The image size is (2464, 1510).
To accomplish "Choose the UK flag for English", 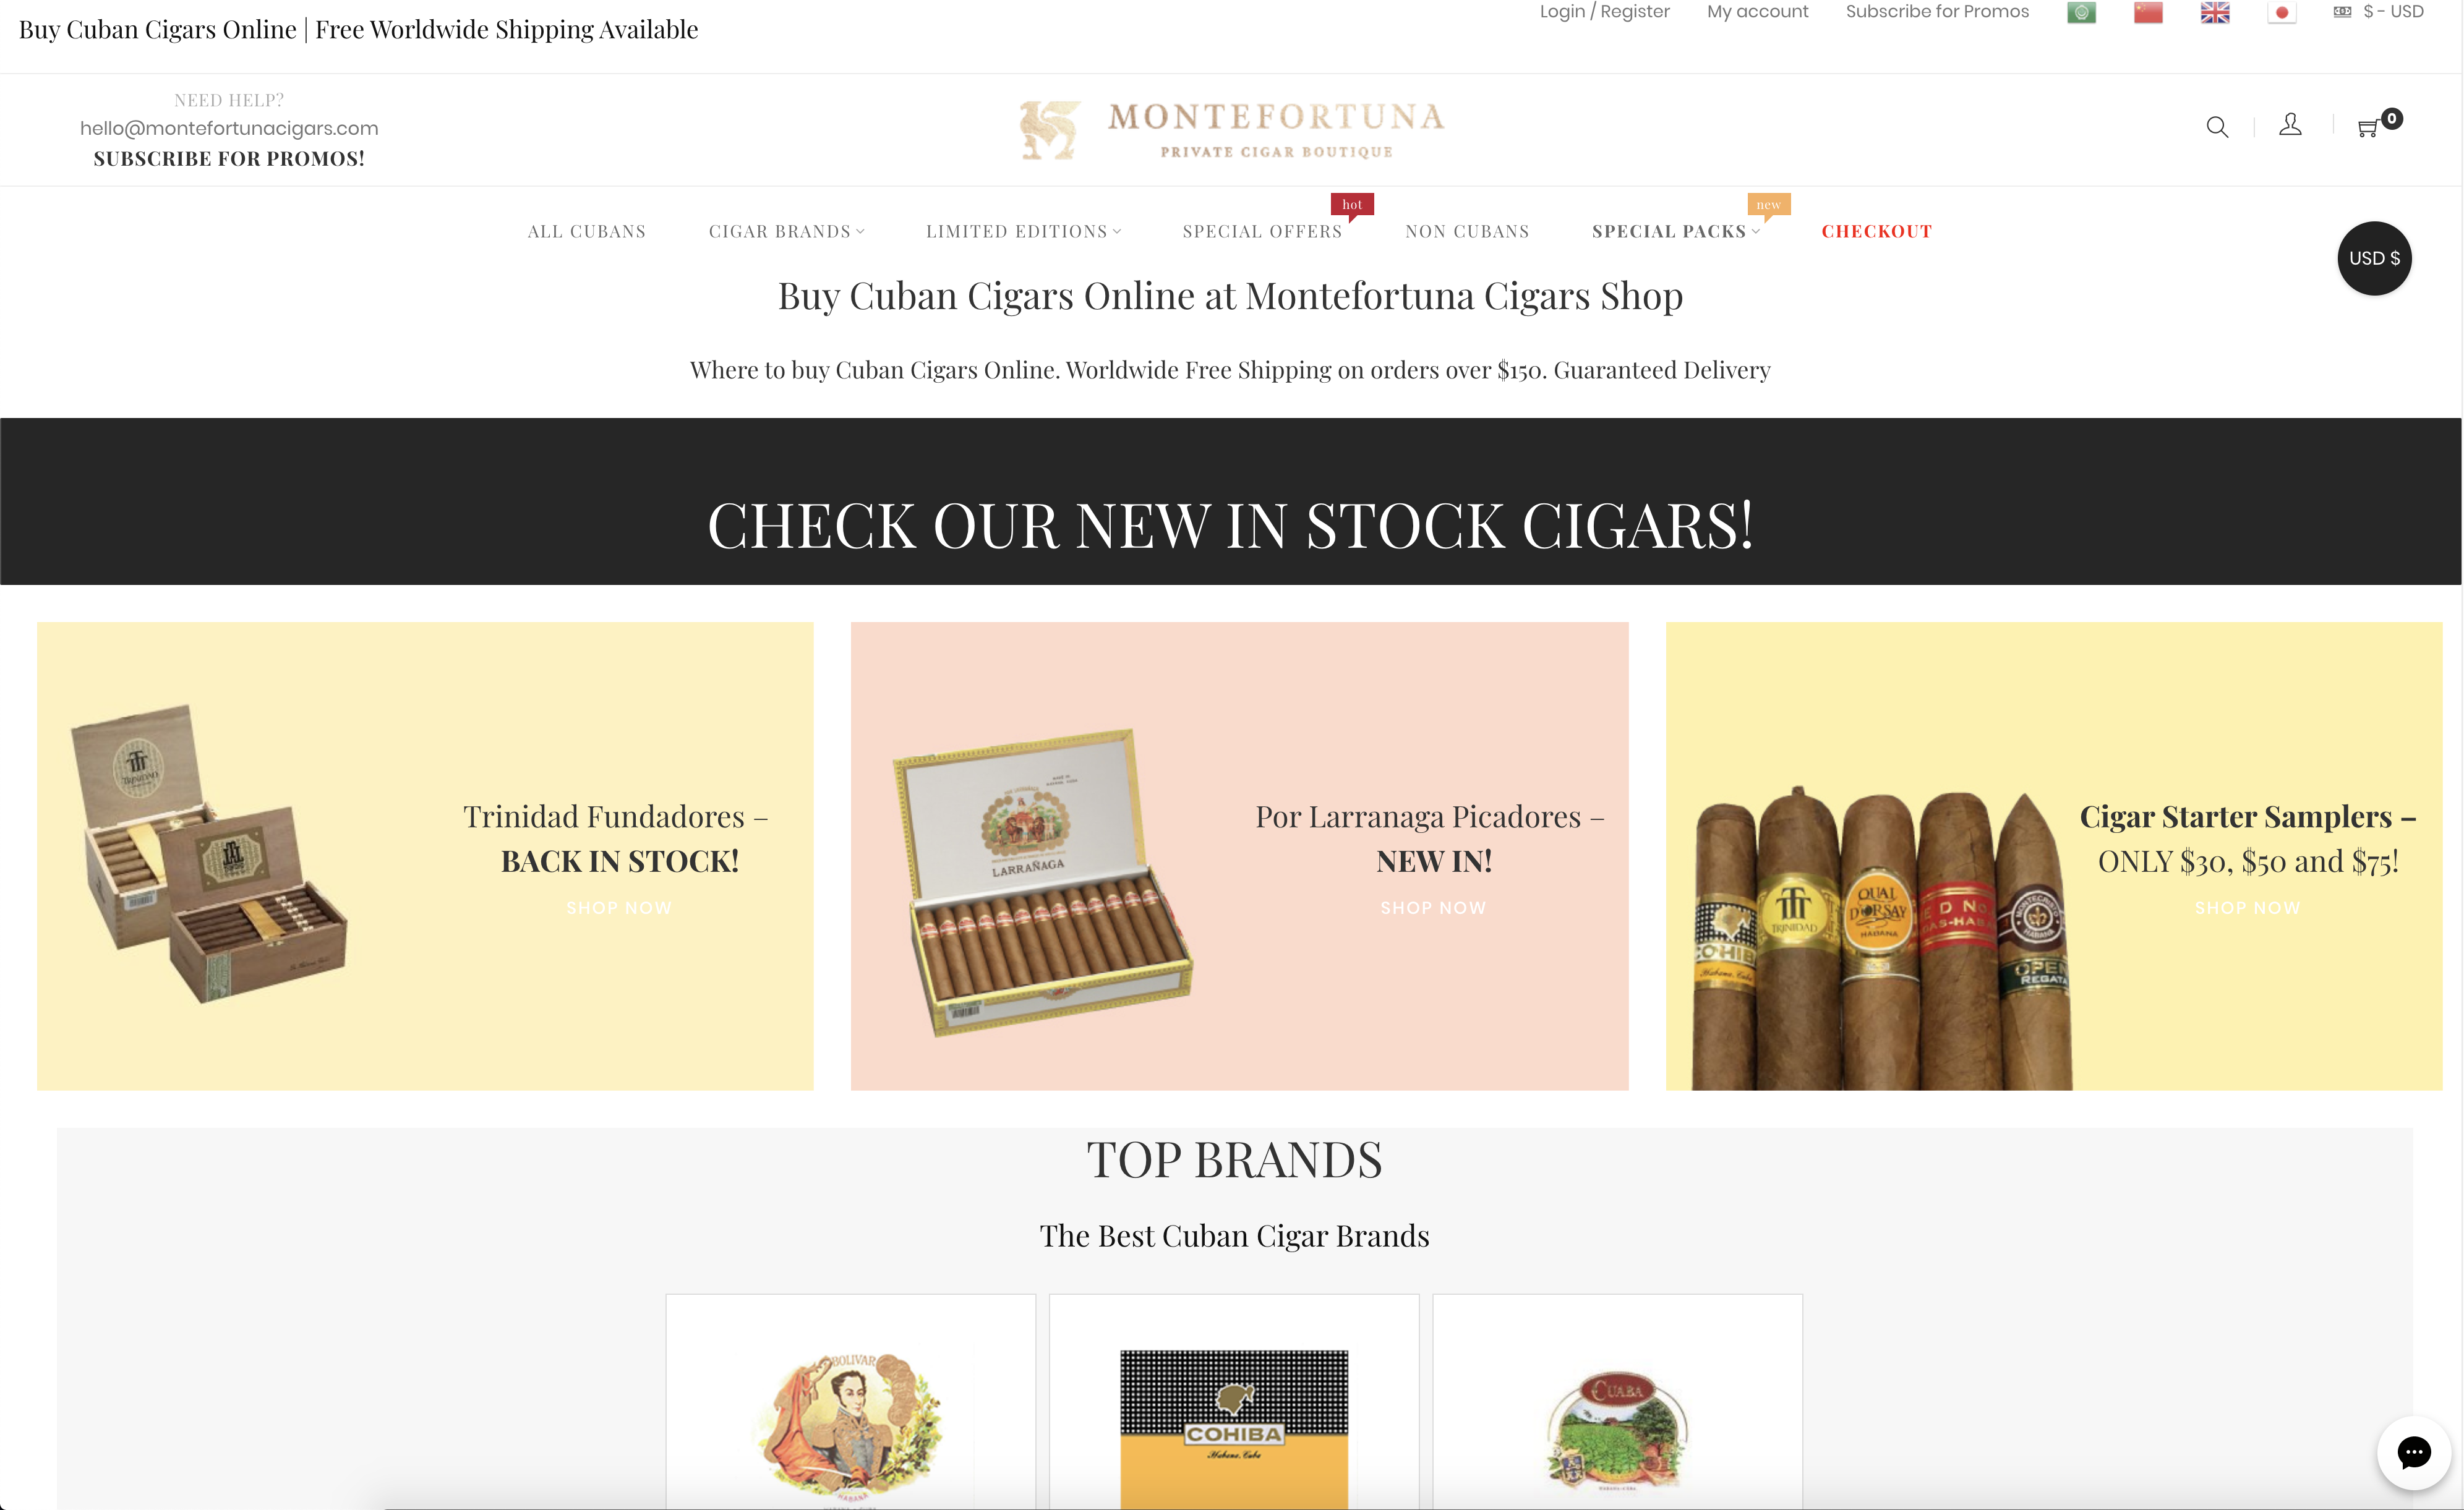I will [x=2215, y=13].
